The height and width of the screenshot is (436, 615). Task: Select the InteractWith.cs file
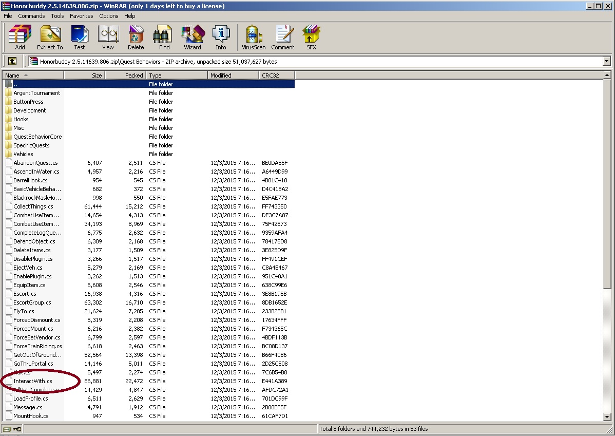pos(33,381)
